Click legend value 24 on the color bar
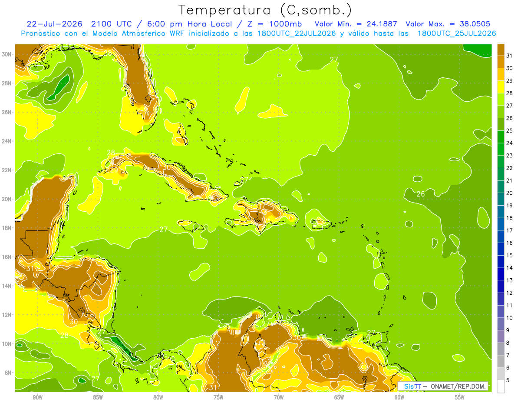Screen dimensions: 521x403 click(509, 143)
